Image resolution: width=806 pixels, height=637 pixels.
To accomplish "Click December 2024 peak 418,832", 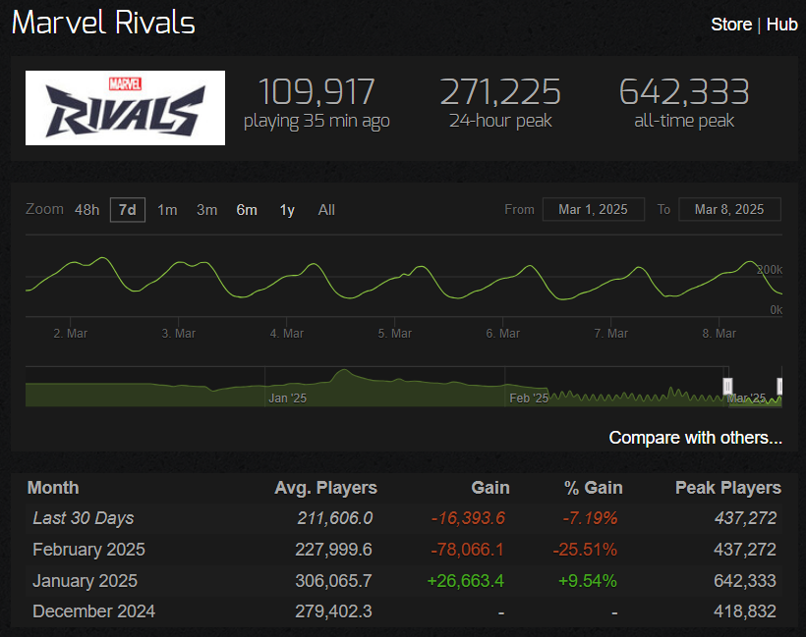I will tap(745, 611).
